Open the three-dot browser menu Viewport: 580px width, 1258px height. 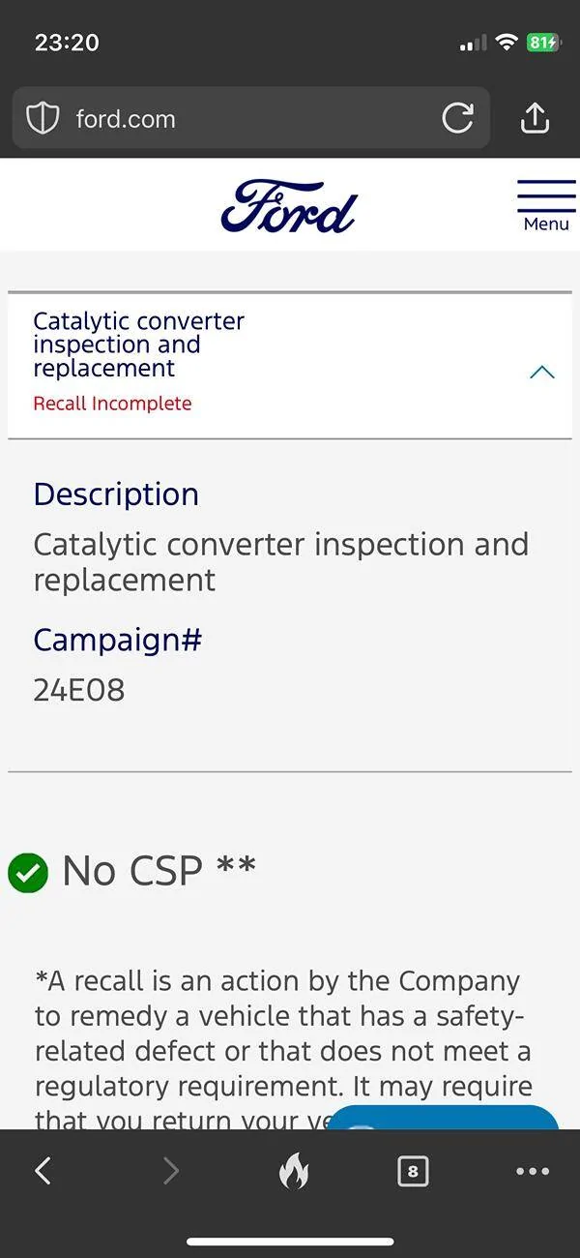click(533, 1171)
